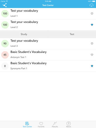Collapse the Test your vocabulary Level 2 row
96x128 pixels.
[48, 25]
